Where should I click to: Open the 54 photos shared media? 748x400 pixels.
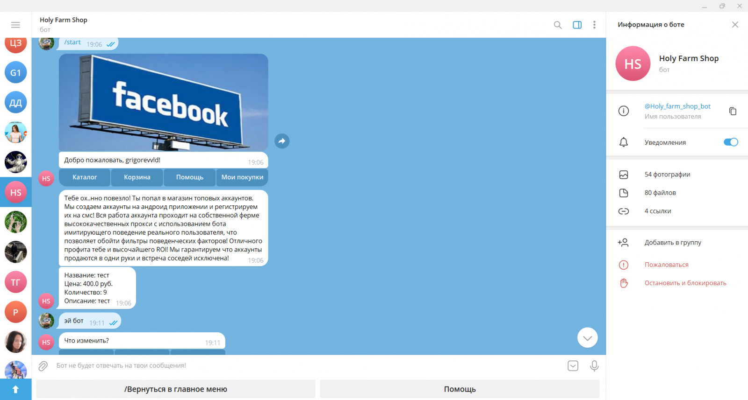624,175
